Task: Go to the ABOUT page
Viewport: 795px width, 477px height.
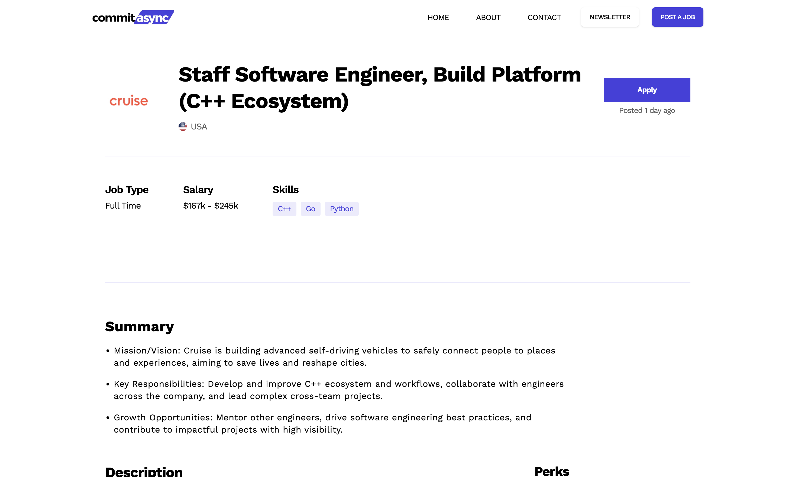Action: [x=488, y=17]
